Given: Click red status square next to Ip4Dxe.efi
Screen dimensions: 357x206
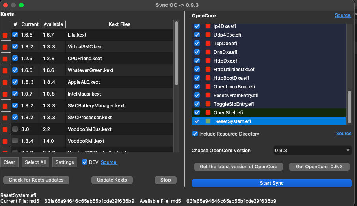Looking at the screenshot, I should click(x=208, y=26).
